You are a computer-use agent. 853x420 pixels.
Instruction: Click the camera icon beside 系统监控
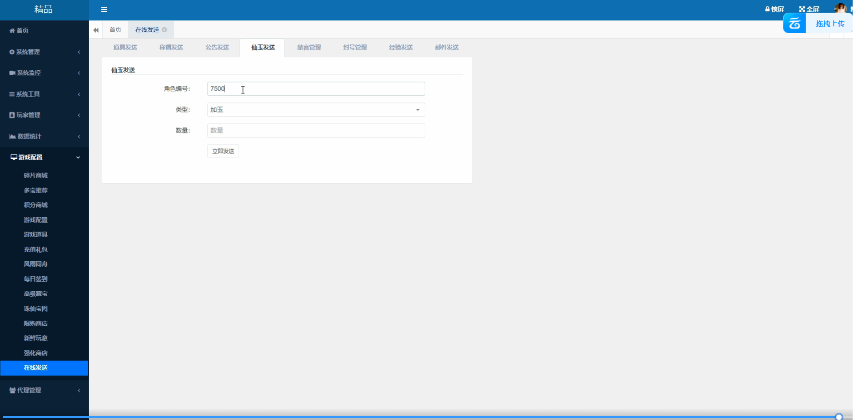tap(12, 73)
